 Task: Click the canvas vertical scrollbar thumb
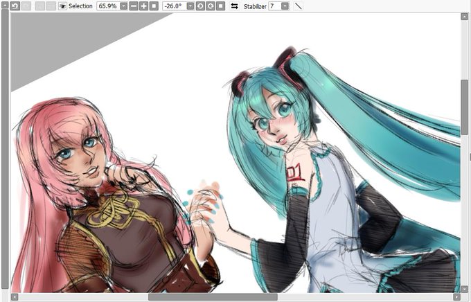pyautogui.click(x=464, y=107)
